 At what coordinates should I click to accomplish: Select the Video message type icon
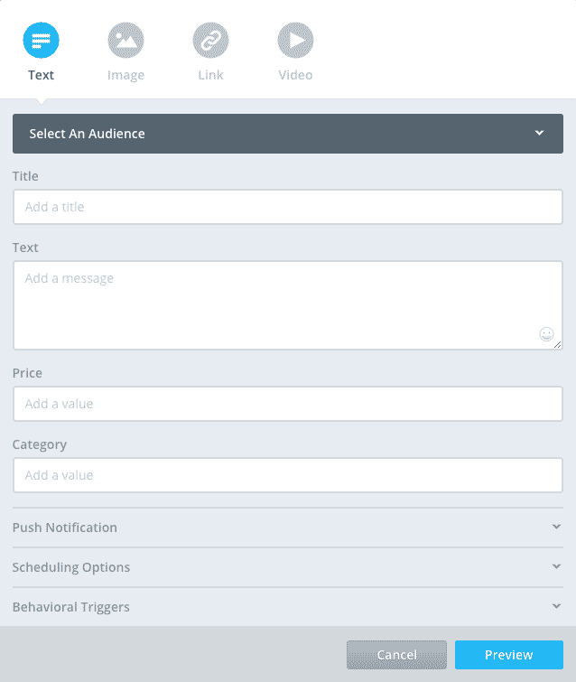[x=295, y=41]
